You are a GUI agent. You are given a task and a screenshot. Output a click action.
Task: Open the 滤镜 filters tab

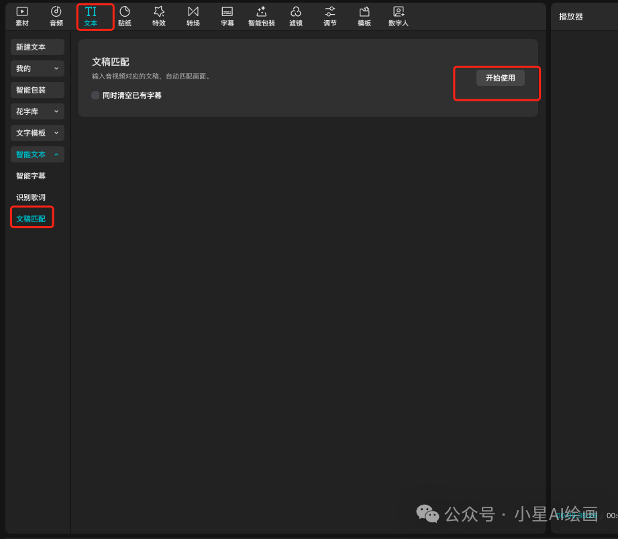(x=296, y=17)
